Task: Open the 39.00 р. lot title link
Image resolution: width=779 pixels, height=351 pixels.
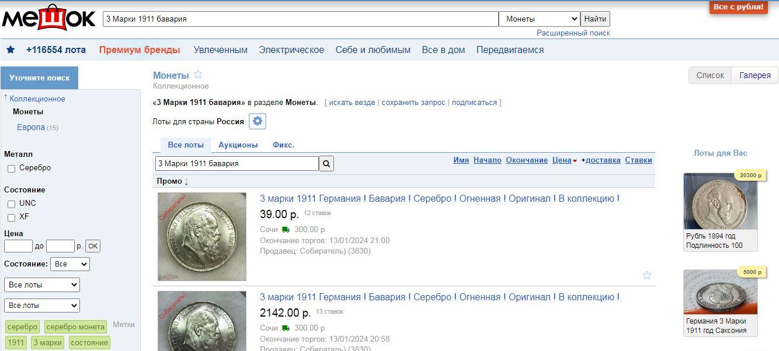Action: click(x=440, y=199)
